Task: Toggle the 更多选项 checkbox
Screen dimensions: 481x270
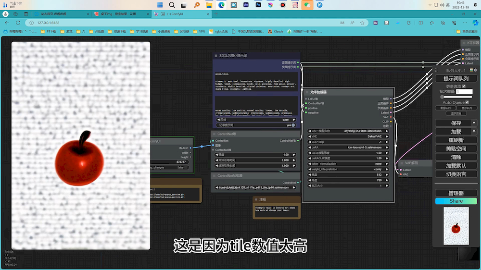Action: click(464, 86)
